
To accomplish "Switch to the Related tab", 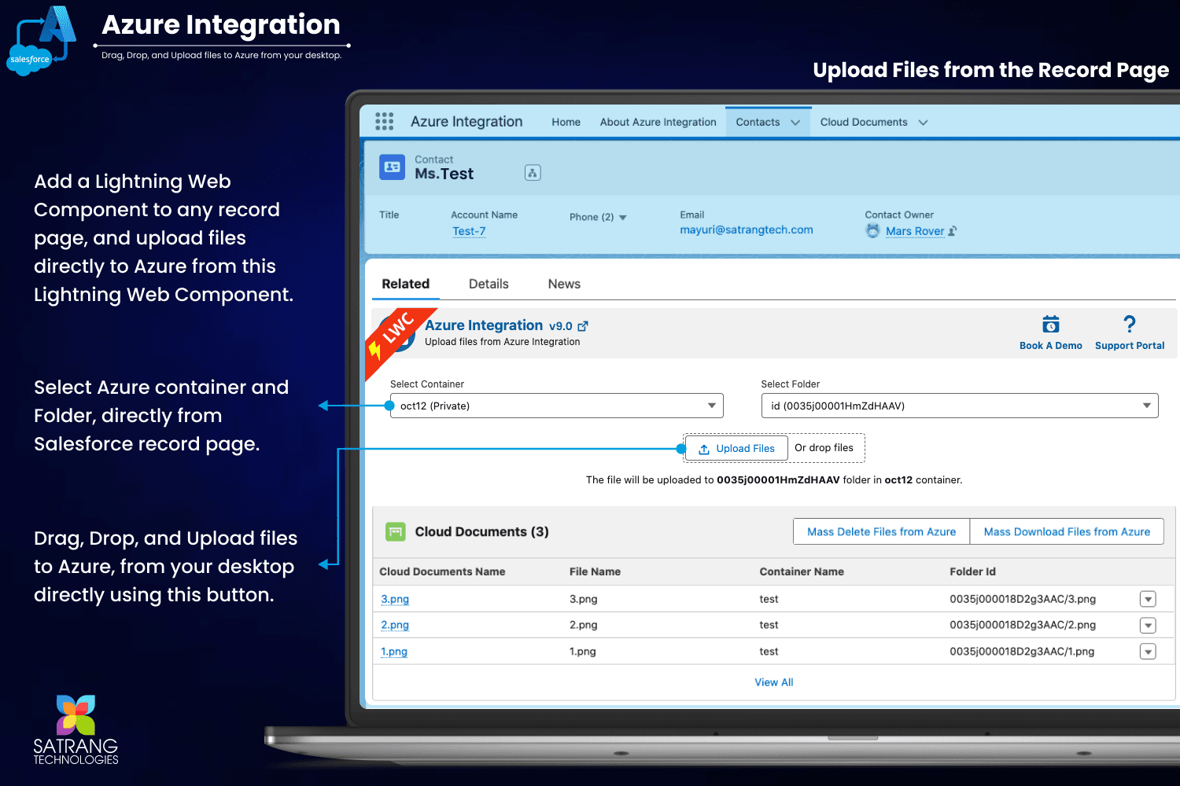I will click(x=405, y=284).
